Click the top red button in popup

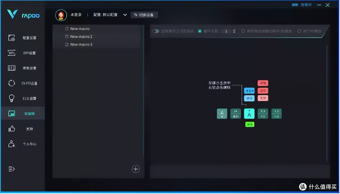coord(263,83)
